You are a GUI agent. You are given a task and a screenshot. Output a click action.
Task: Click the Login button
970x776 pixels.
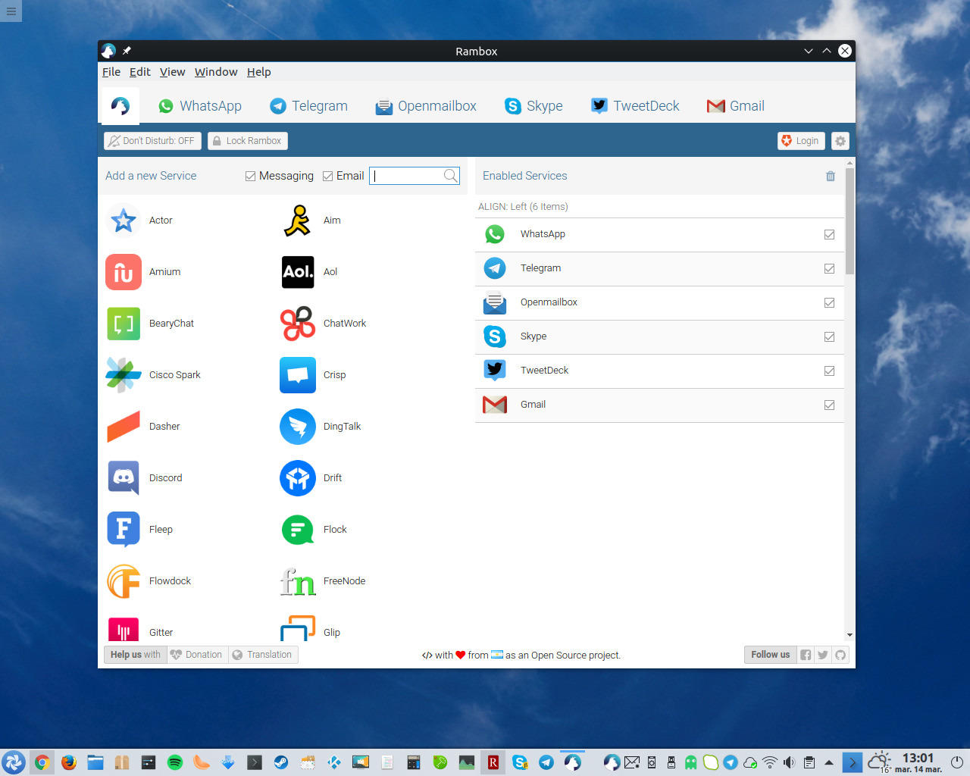point(801,141)
